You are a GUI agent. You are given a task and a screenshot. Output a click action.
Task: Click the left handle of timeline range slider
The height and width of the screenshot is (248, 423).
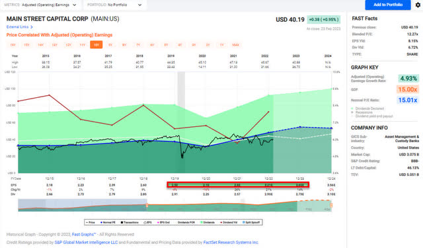(x=147, y=206)
